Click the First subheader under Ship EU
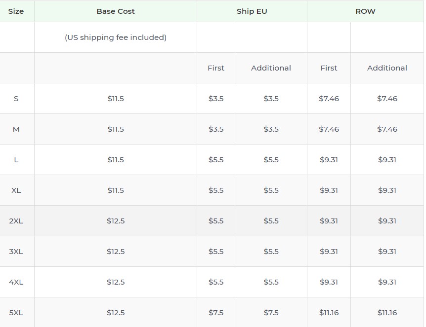The height and width of the screenshot is (327, 426). (x=216, y=68)
